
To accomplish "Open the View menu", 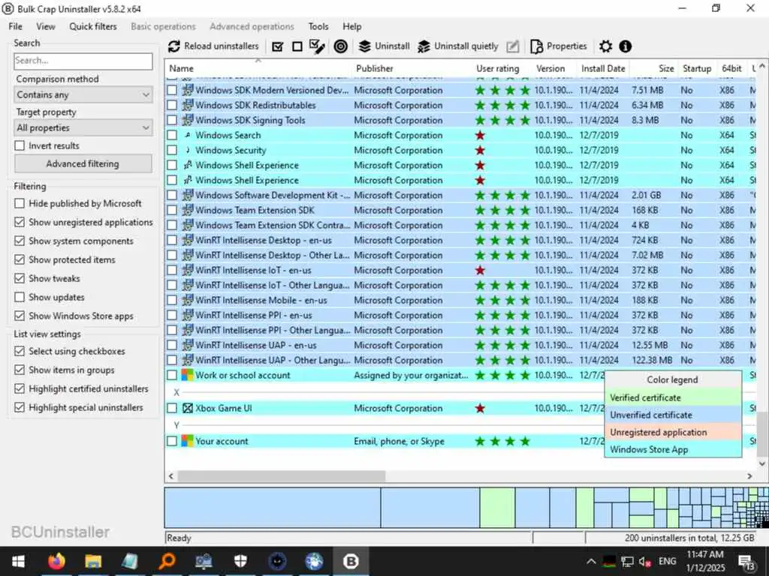I will click(46, 26).
